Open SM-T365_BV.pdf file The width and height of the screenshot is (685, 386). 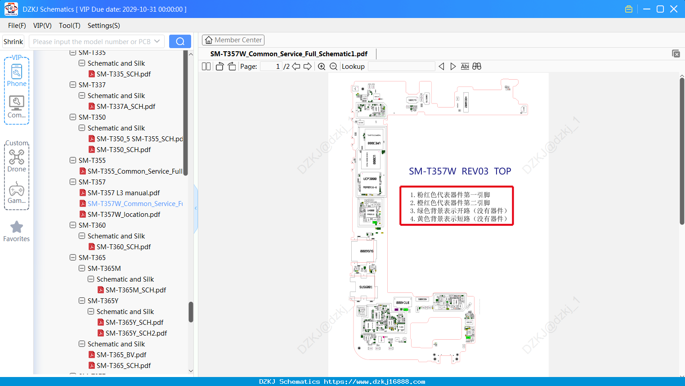pos(121,355)
